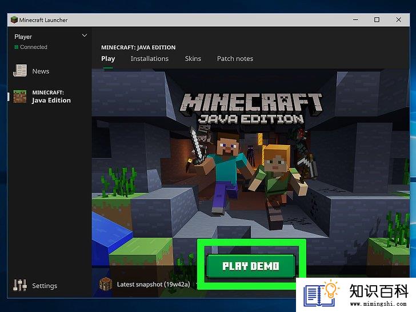Click the Player account name
Viewport: 416px width, 312px height.
(23, 37)
